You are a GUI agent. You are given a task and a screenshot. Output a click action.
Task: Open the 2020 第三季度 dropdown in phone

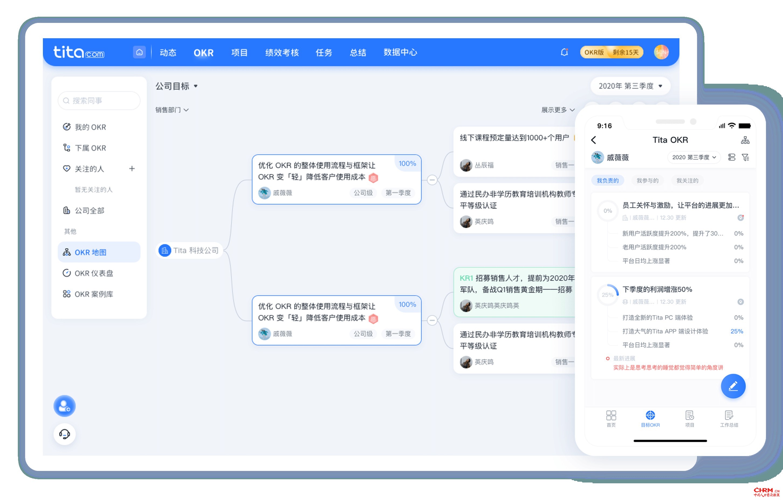pyautogui.click(x=694, y=158)
